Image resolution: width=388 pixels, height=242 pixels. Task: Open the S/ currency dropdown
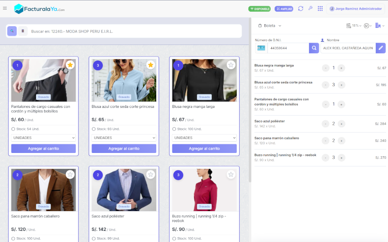coord(368,26)
